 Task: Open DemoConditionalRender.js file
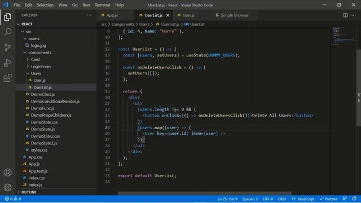pos(56,101)
